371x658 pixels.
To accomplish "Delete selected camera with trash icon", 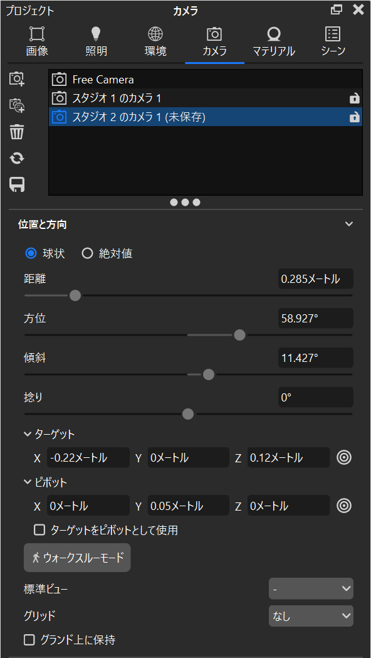I will (17, 132).
